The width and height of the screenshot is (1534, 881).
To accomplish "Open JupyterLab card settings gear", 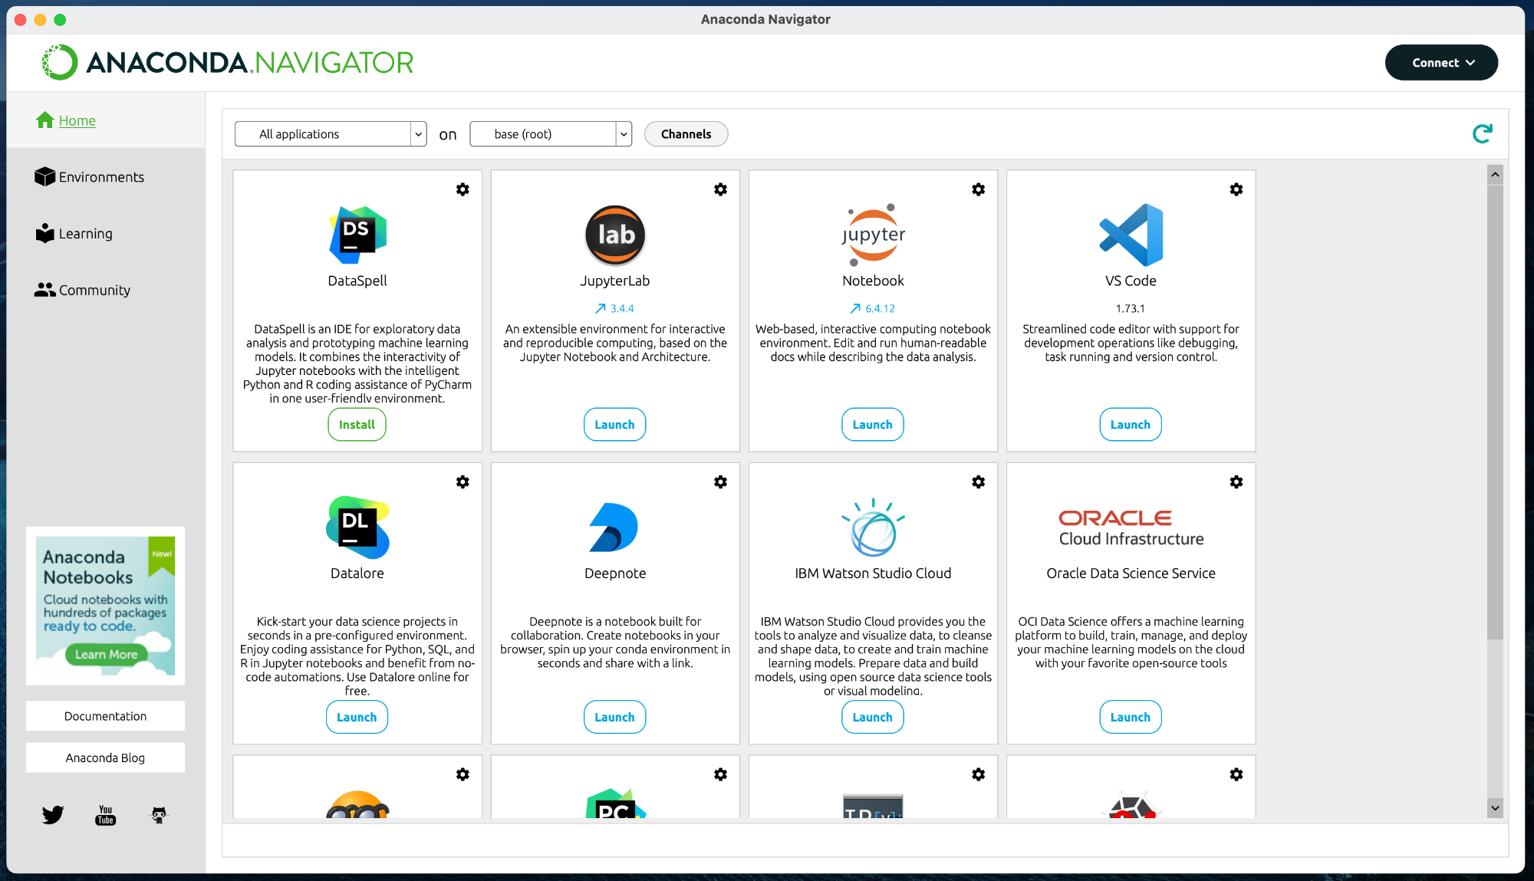I will pyautogui.click(x=720, y=189).
